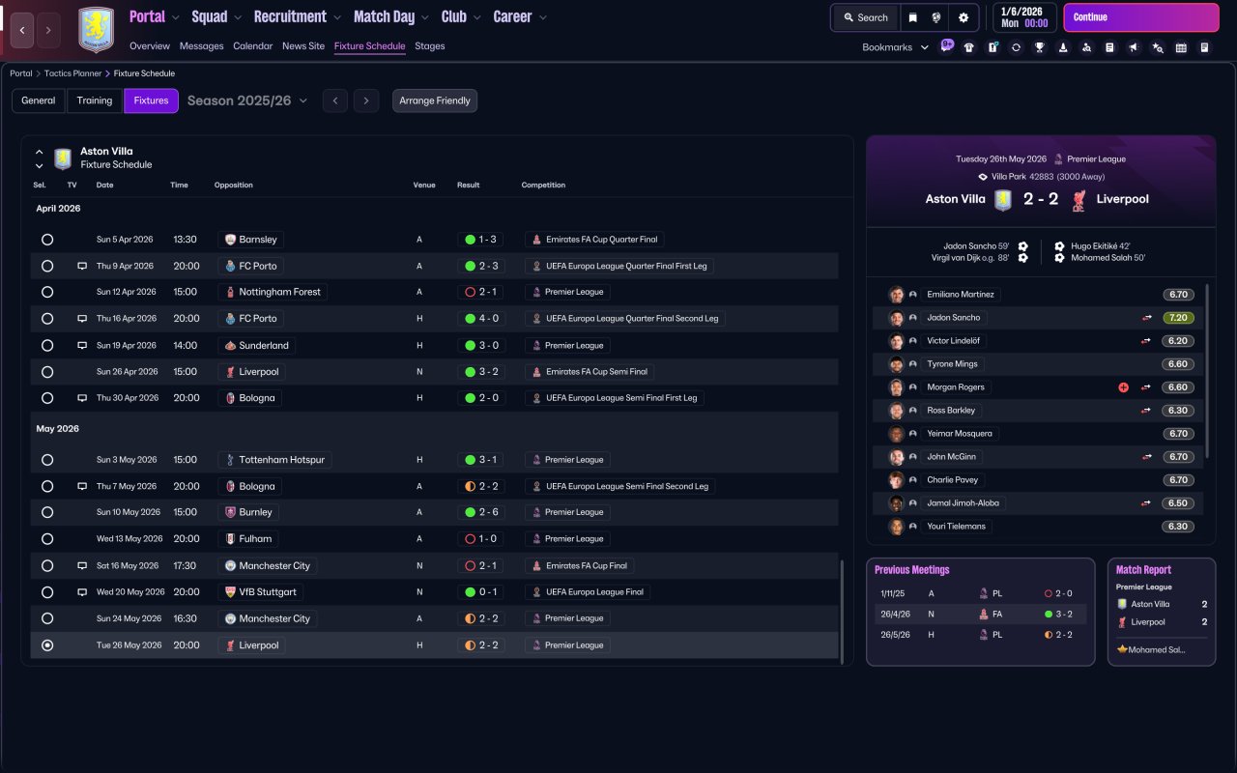Click the TV icon on Manchester City FA Cup Final row
Screen dimensions: 1237x773
point(82,565)
